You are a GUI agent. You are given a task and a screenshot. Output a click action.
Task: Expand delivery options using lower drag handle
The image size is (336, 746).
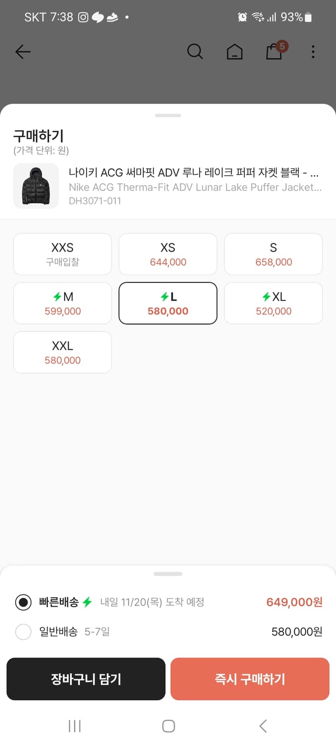(168, 574)
